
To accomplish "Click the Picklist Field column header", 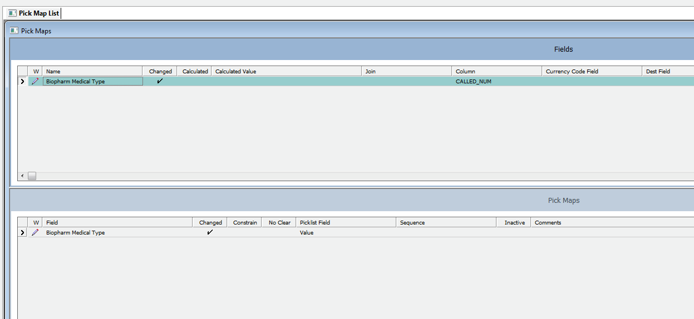I will 346,222.
